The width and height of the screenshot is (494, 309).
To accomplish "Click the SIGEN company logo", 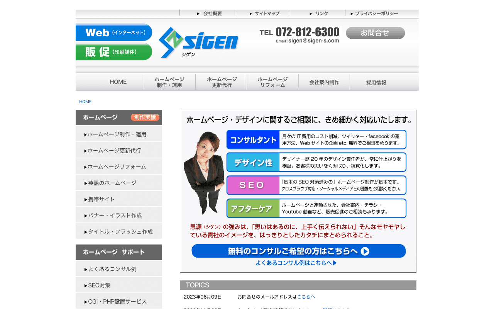I will click(x=198, y=42).
